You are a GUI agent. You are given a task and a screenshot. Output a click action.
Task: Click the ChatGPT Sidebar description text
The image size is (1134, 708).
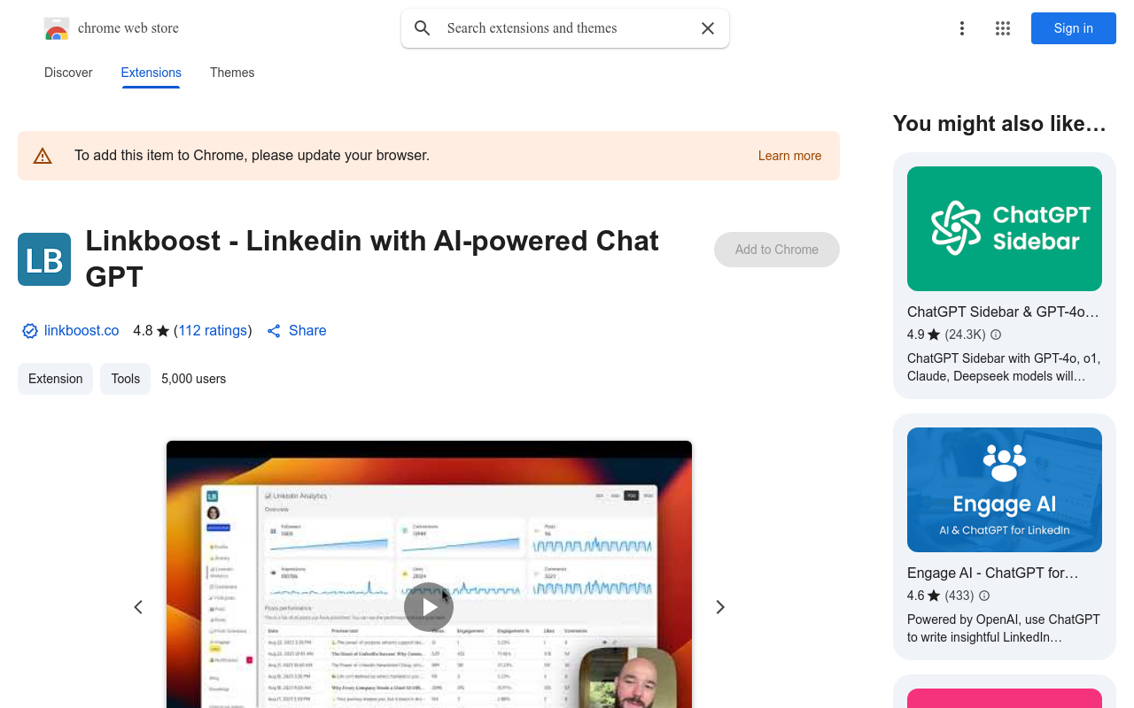pos(1004,367)
